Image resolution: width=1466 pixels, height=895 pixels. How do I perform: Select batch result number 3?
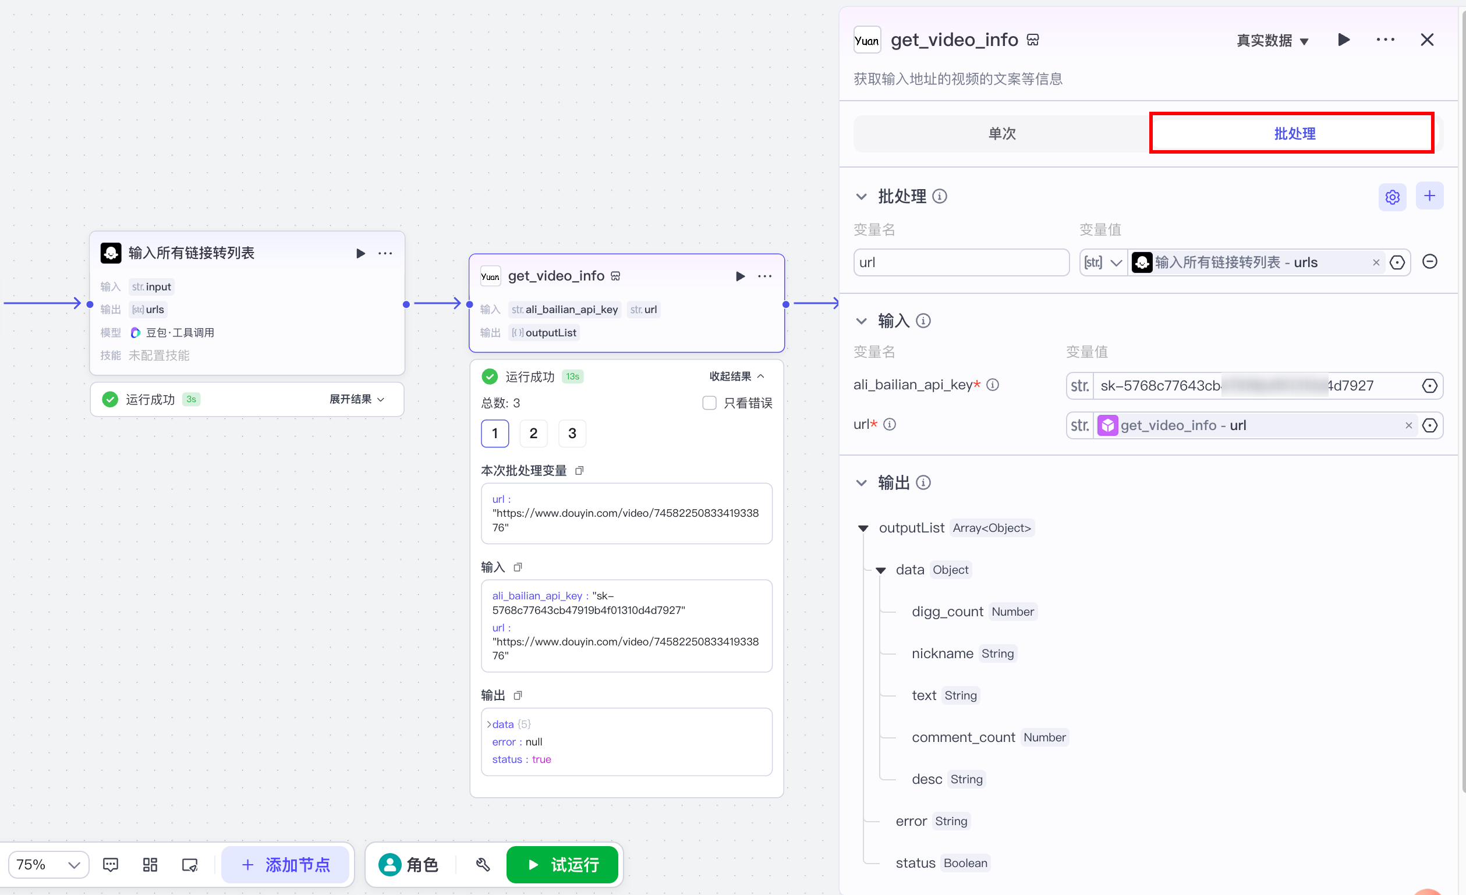click(x=572, y=433)
